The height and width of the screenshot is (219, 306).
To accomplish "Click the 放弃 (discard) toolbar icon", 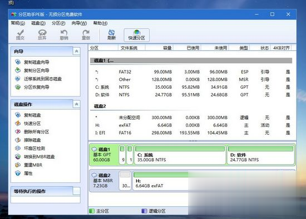I will [x=42, y=35].
